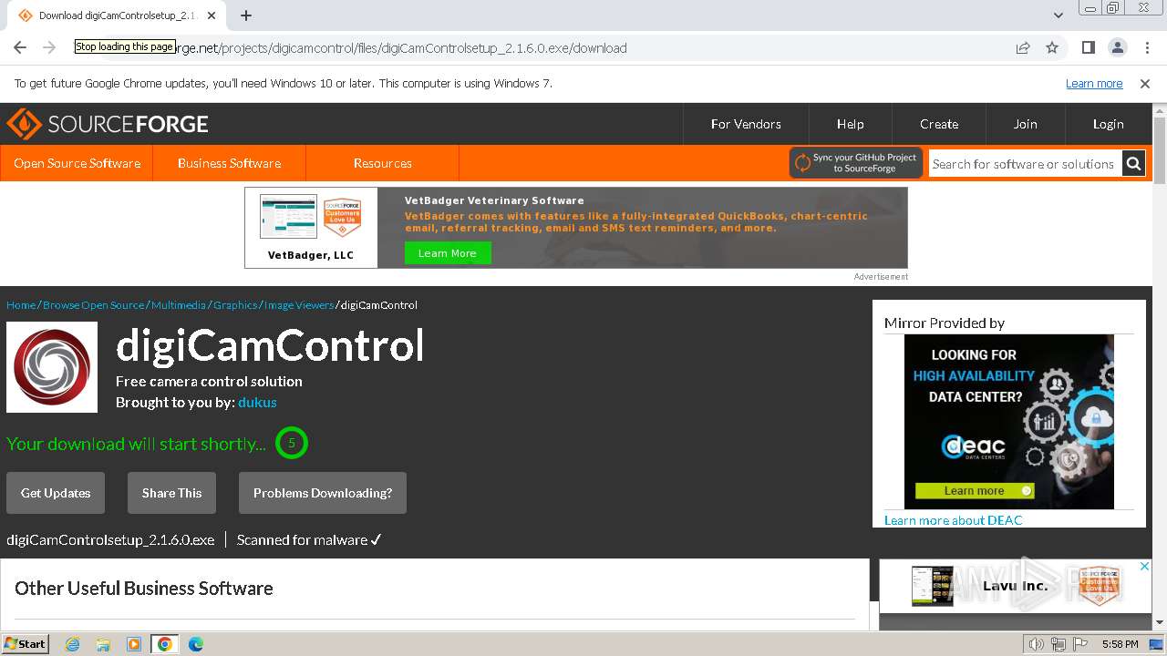Open Learn more about DEAC link
This screenshot has width=1167, height=656.
(x=954, y=520)
